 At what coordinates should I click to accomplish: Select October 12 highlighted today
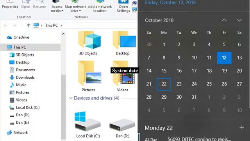coord(224,58)
